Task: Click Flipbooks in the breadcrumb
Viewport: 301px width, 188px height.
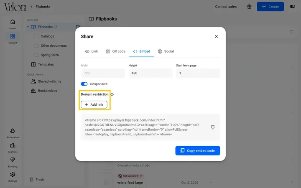Action: (x=43, y=7)
